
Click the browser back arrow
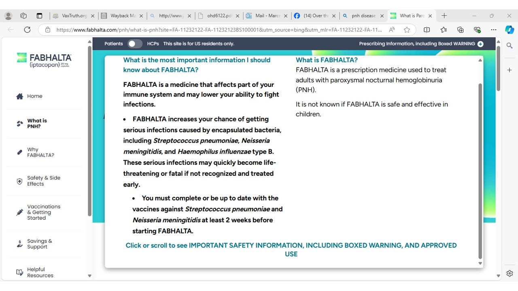(x=11, y=30)
